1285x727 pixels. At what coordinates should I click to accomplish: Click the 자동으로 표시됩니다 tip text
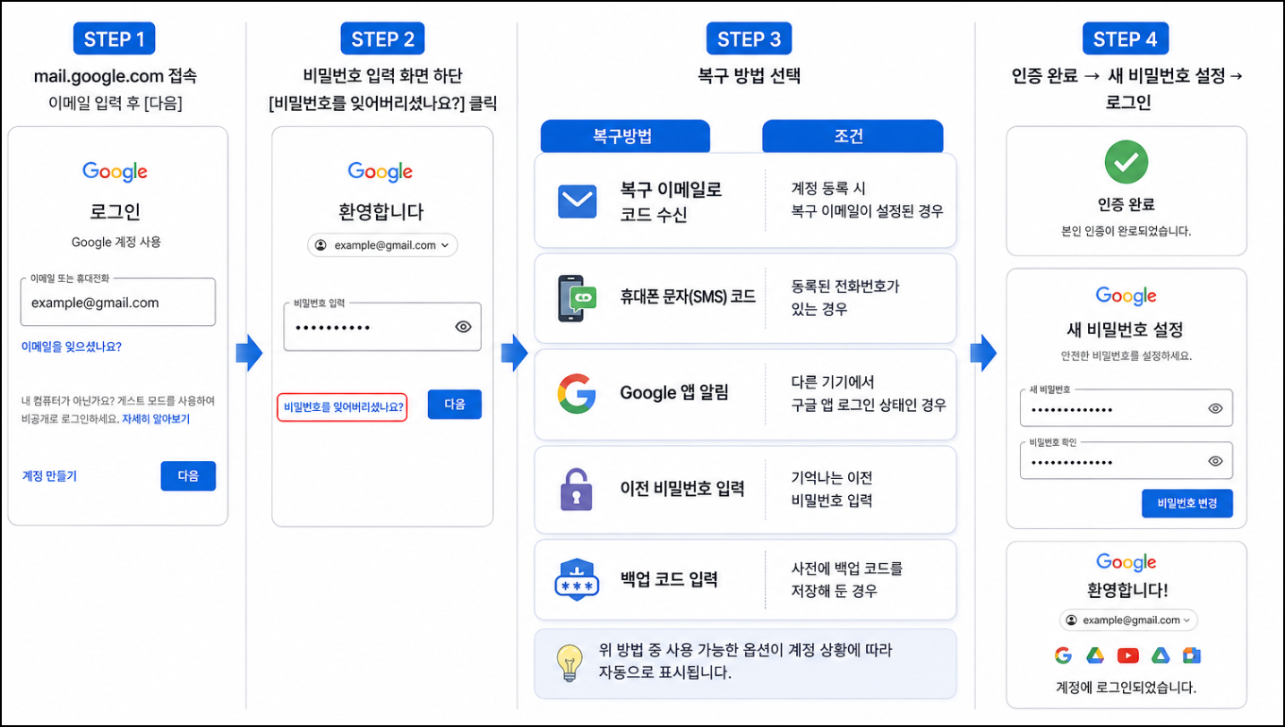click(x=664, y=672)
